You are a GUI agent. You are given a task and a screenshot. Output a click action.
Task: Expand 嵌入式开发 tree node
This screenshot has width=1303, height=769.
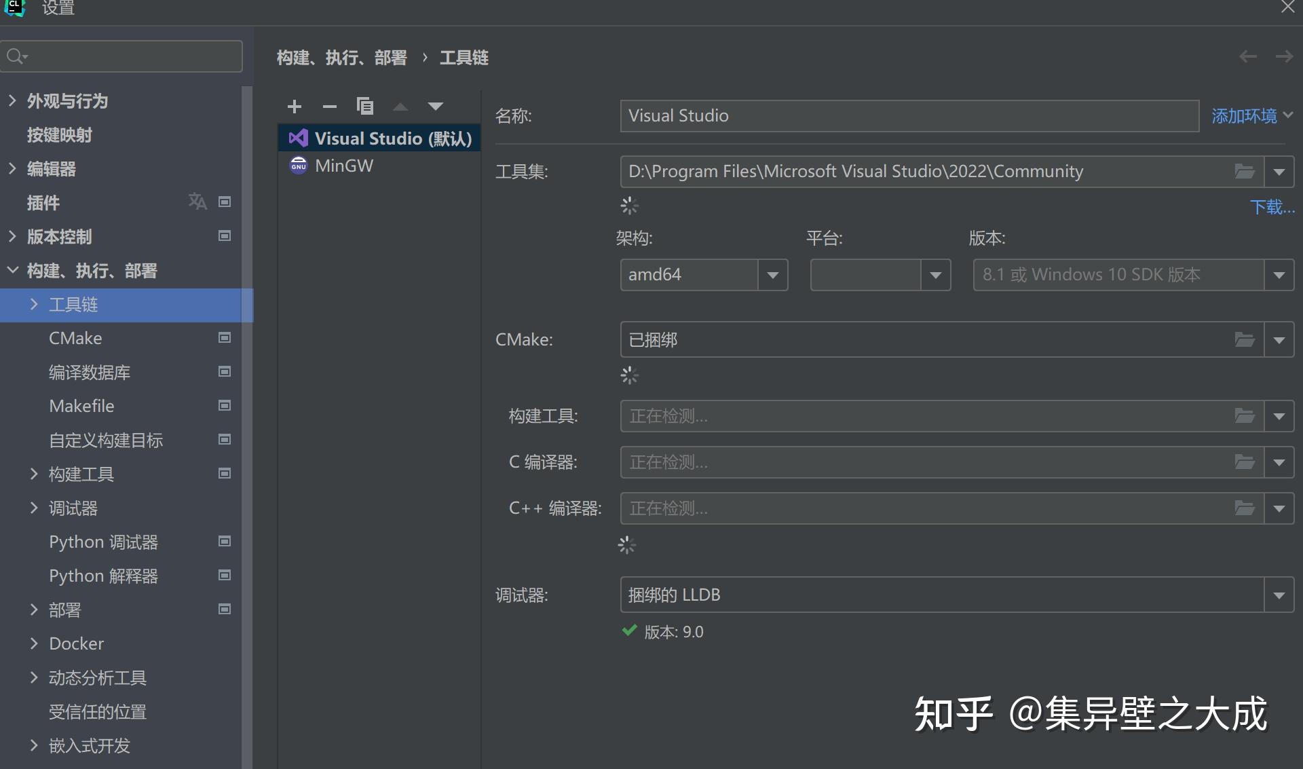(x=34, y=745)
